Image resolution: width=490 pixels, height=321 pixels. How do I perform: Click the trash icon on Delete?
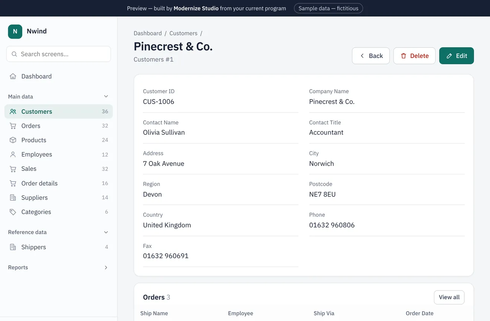pos(404,56)
